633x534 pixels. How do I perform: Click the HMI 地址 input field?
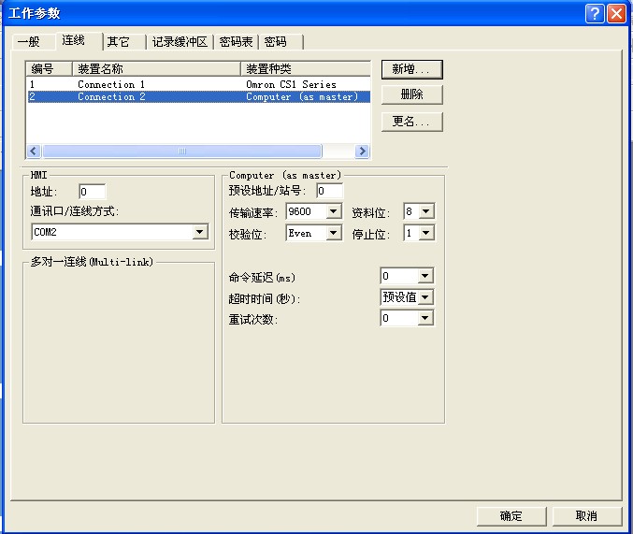[x=92, y=192]
